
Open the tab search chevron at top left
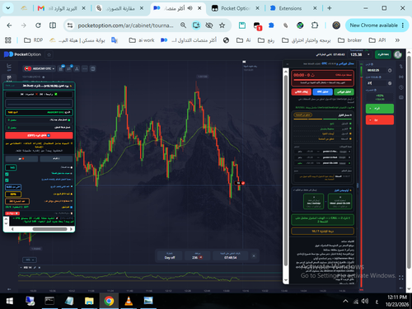point(8,8)
